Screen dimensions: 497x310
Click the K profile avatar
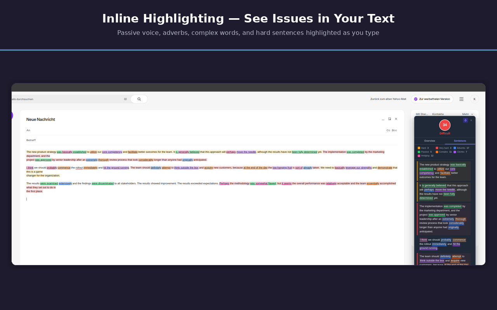point(474,99)
